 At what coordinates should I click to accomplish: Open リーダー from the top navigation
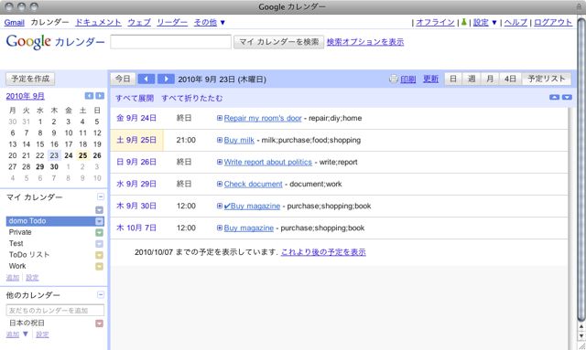pos(172,22)
